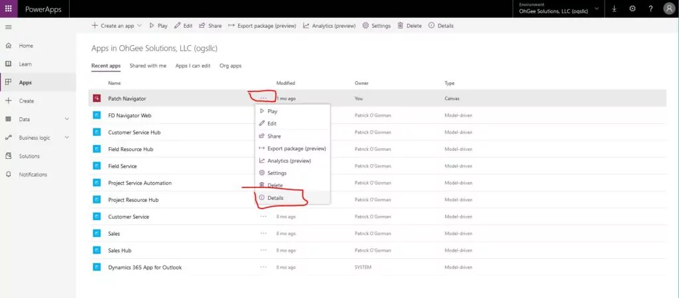The image size is (679, 298).
Task: Choose Settings from the context menu
Action: click(x=292, y=173)
